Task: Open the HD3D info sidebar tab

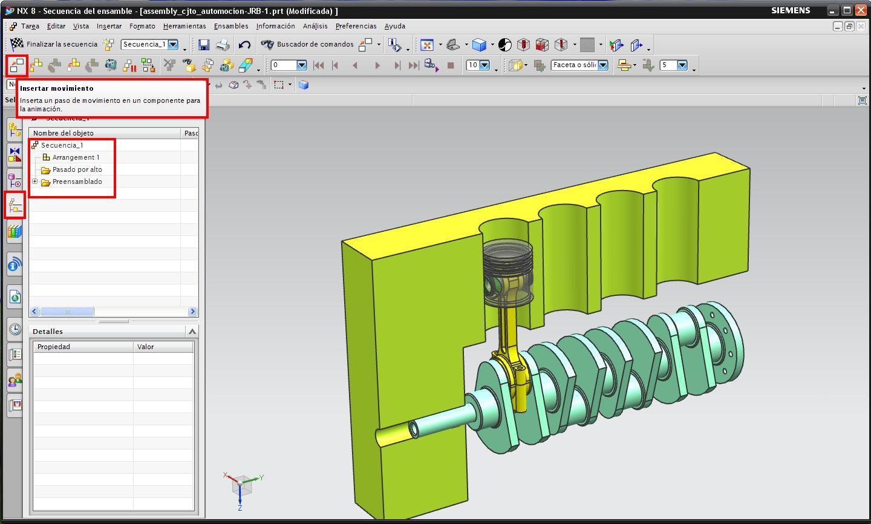Action: [x=15, y=264]
